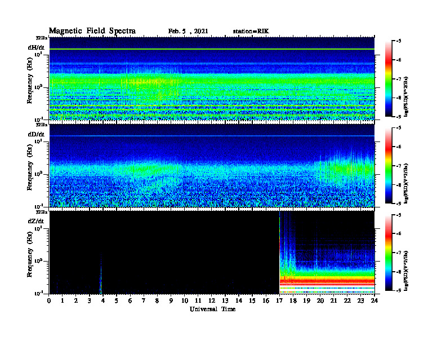Click the color bar of the dH/dt panel
This screenshot has width=446, height=345.
coord(389,78)
